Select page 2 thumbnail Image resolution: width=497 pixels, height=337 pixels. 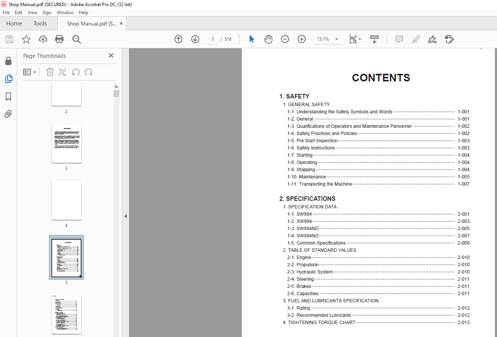pyautogui.click(x=66, y=95)
